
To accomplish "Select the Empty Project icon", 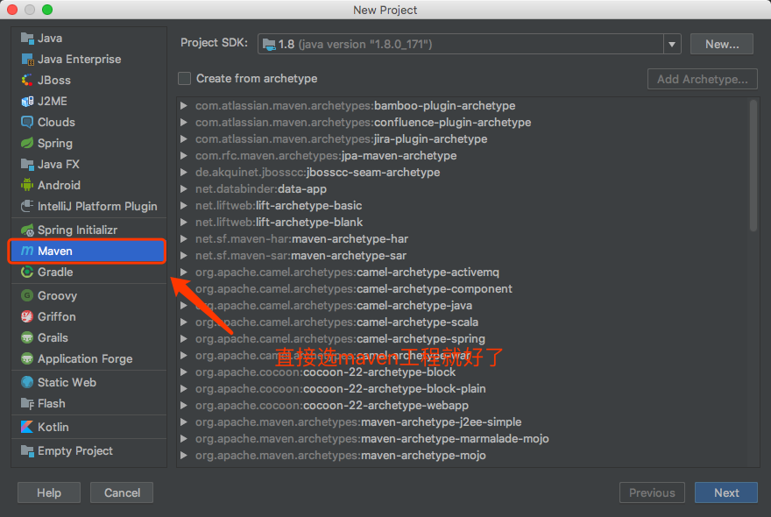I will click(27, 451).
